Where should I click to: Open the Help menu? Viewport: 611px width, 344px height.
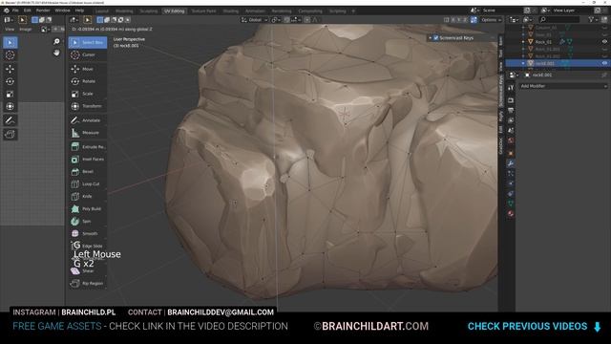(x=79, y=11)
